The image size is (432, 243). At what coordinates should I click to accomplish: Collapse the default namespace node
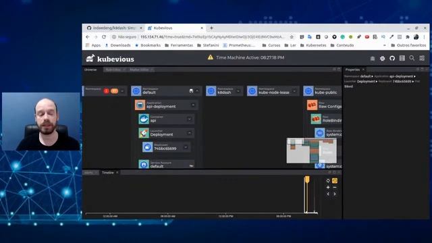point(197,91)
